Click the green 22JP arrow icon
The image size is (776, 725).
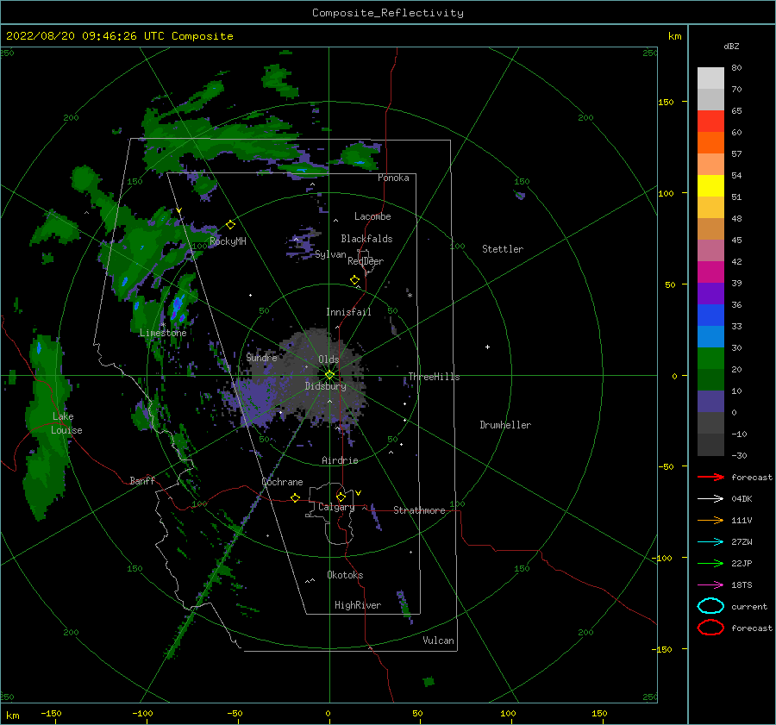point(710,563)
